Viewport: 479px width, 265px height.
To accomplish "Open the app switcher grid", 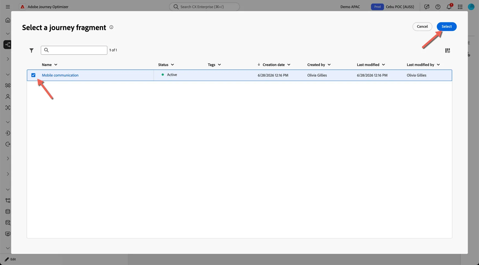I will tap(460, 7).
